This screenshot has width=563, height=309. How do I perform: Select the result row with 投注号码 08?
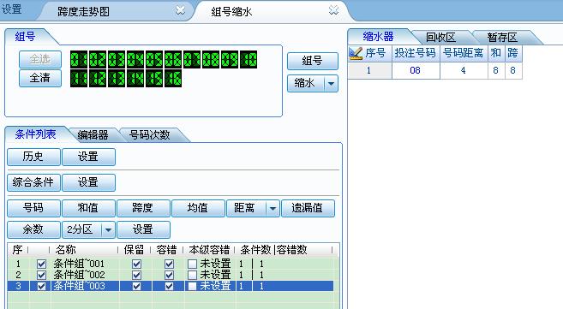434,70
